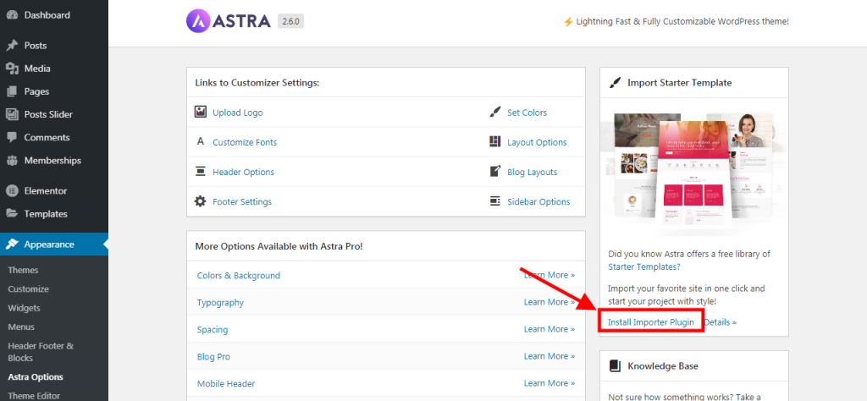This screenshot has width=867, height=401.
Task: Open Menus submenu item
Action: [21, 327]
